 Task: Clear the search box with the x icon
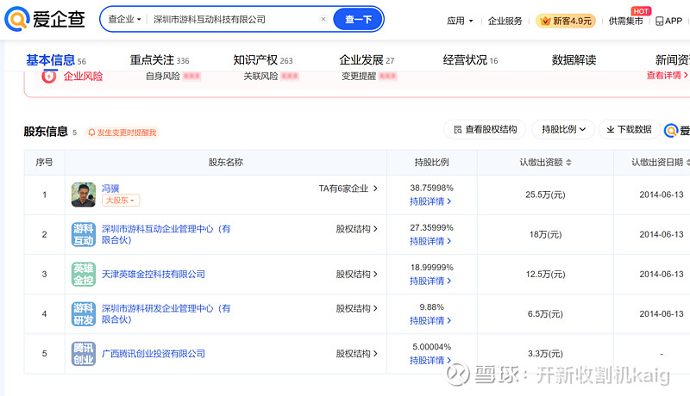pos(323,19)
